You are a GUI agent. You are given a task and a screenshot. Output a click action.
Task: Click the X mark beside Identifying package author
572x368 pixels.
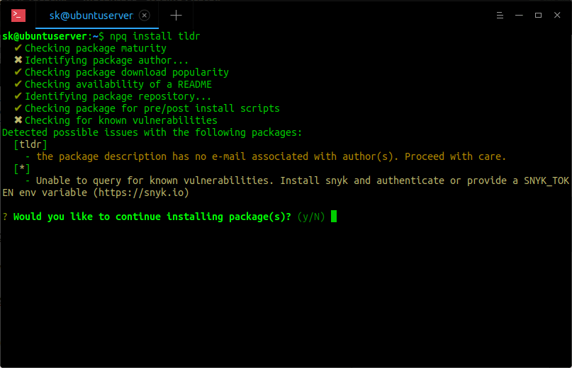(x=18, y=60)
